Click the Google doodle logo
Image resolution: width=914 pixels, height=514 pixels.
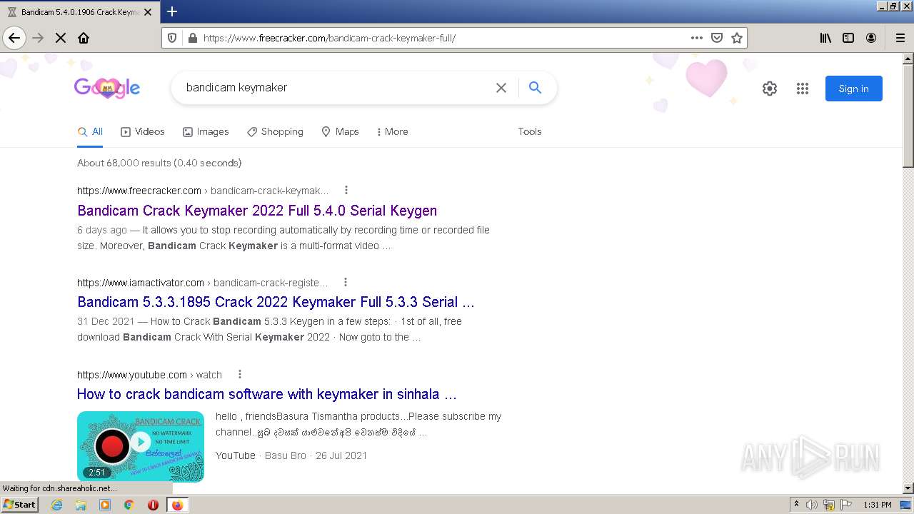tap(107, 89)
